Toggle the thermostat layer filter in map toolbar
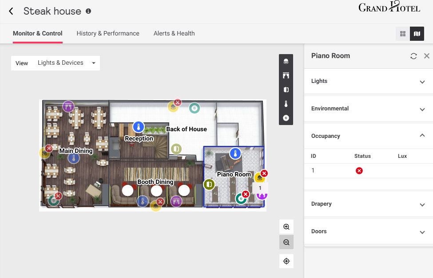Viewport: 433px width, 278px height. (x=286, y=104)
